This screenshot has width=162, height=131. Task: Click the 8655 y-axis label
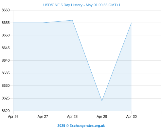pos(6,23)
